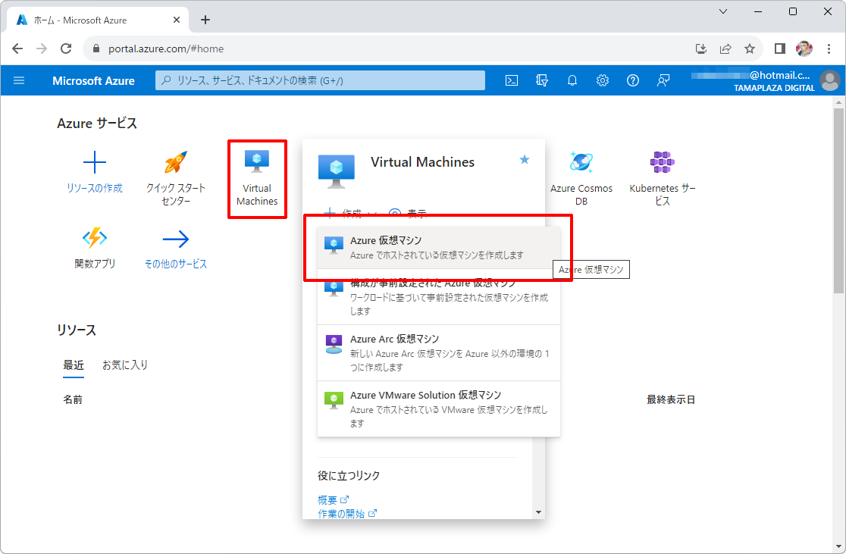846x554 pixels.
Task: Open the directories and subscriptions filter
Action: point(542,80)
